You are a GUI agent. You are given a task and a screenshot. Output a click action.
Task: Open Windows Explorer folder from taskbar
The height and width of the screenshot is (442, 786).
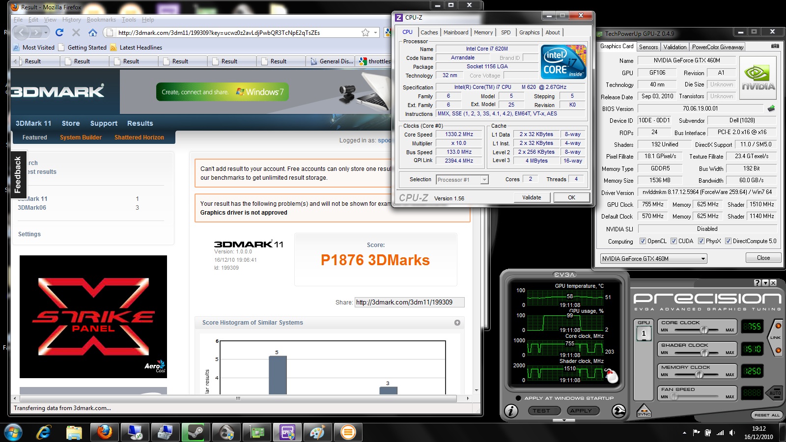(74, 433)
